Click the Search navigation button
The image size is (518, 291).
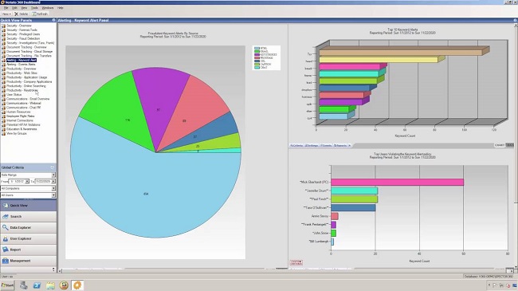point(29,216)
